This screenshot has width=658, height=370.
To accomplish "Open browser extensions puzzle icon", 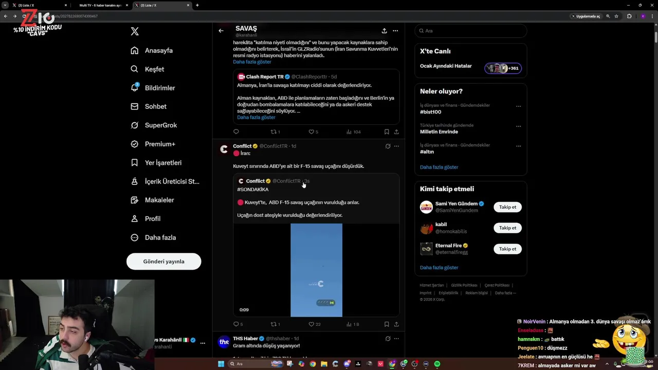I will 629,16.
